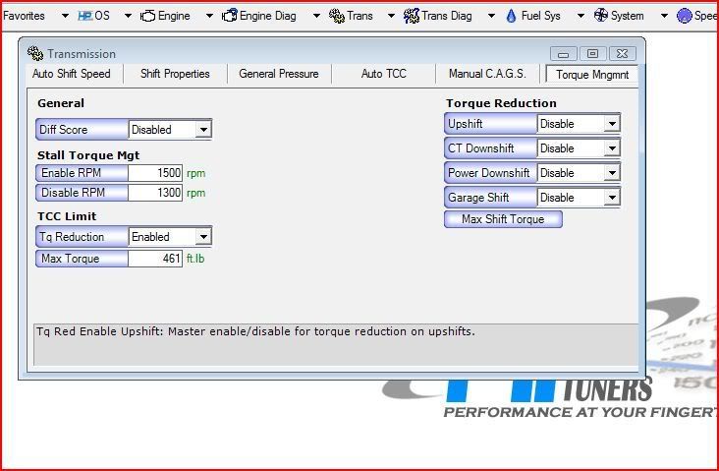719x471 pixels.
Task: Click the Fuel Sys droplet icon
Action: point(512,16)
